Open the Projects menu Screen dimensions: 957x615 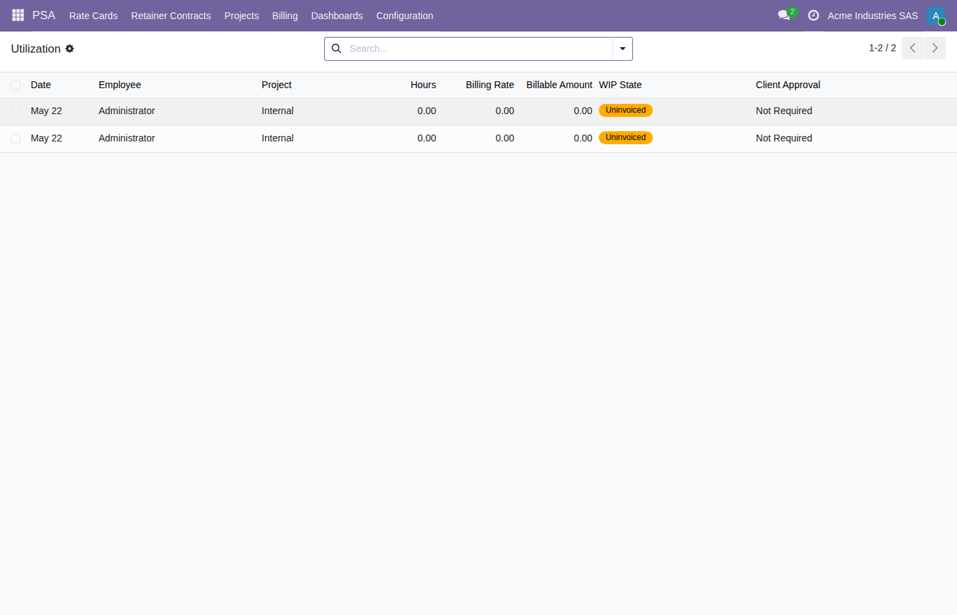(241, 16)
